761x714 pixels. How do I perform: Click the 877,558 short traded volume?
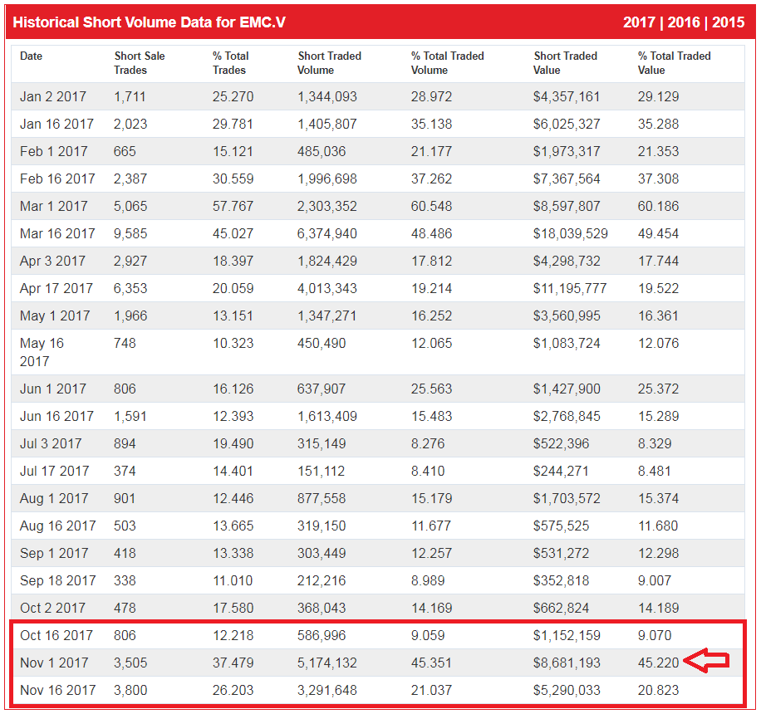pyautogui.click(x=322, y=499)
